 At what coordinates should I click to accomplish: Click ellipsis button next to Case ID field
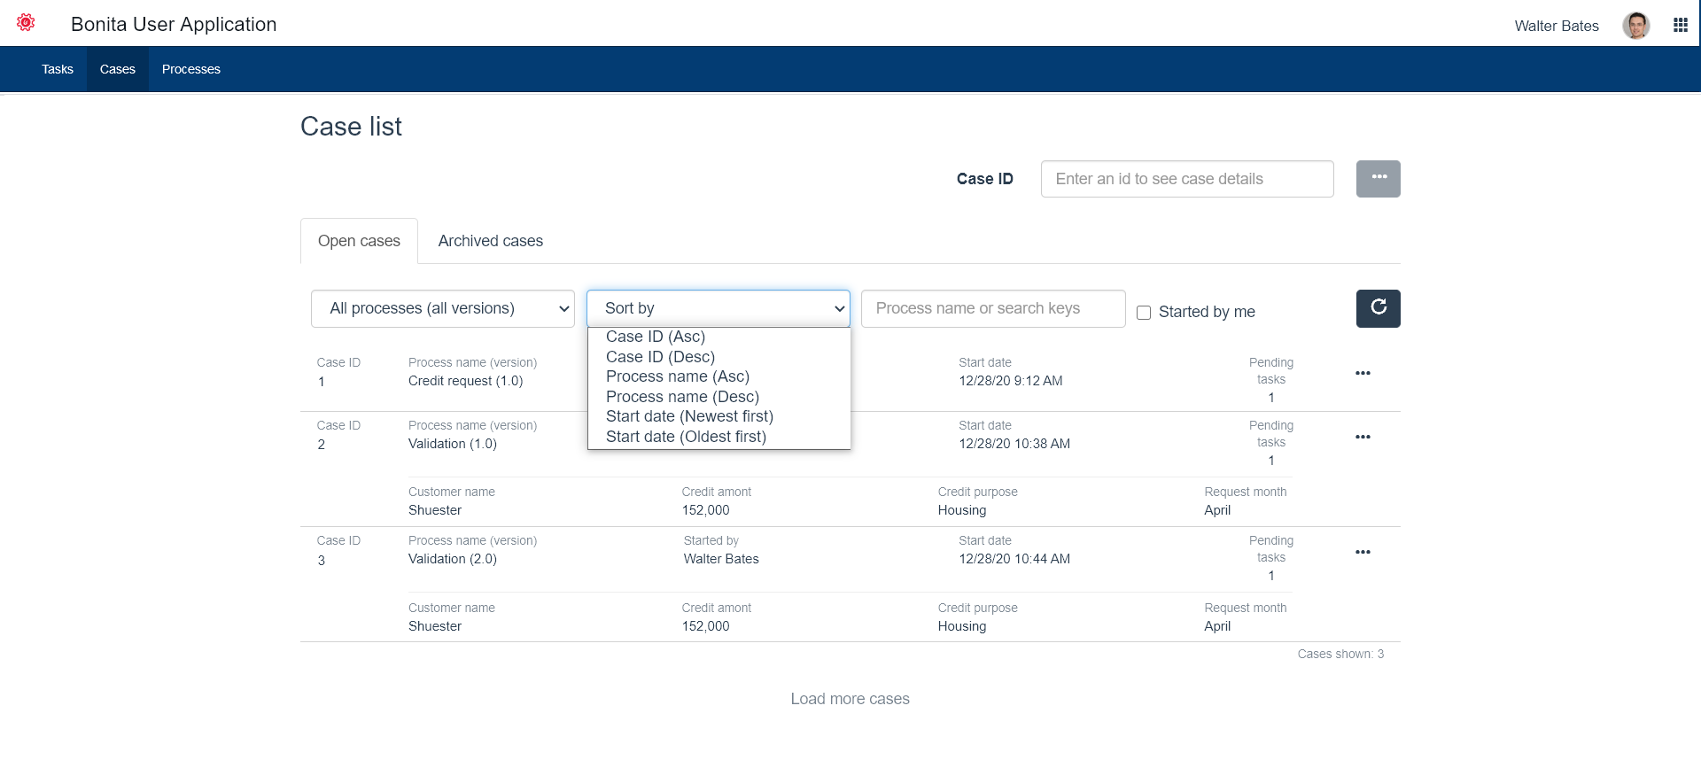pos(1378,179)
